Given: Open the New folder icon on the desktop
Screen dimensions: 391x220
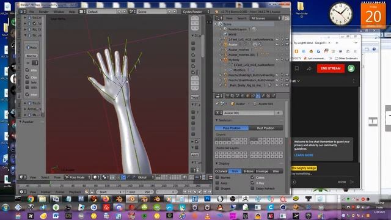Looking at the screenshot, I should point(301,10).
